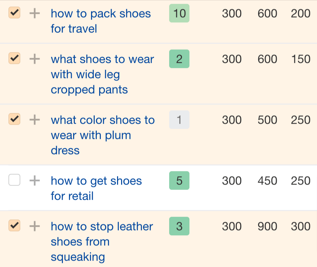Uncheck "what color shoes to wear with plum dress"
Image resolution: width=317 pixels, height=267 pixels.
coord(14,120)
